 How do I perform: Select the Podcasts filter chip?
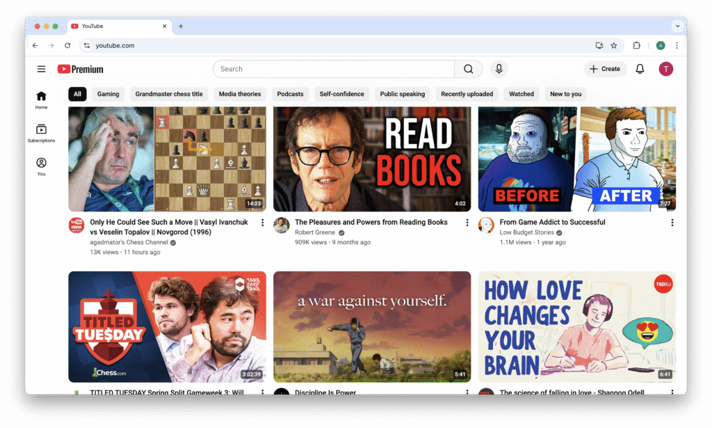click(290, 94)
